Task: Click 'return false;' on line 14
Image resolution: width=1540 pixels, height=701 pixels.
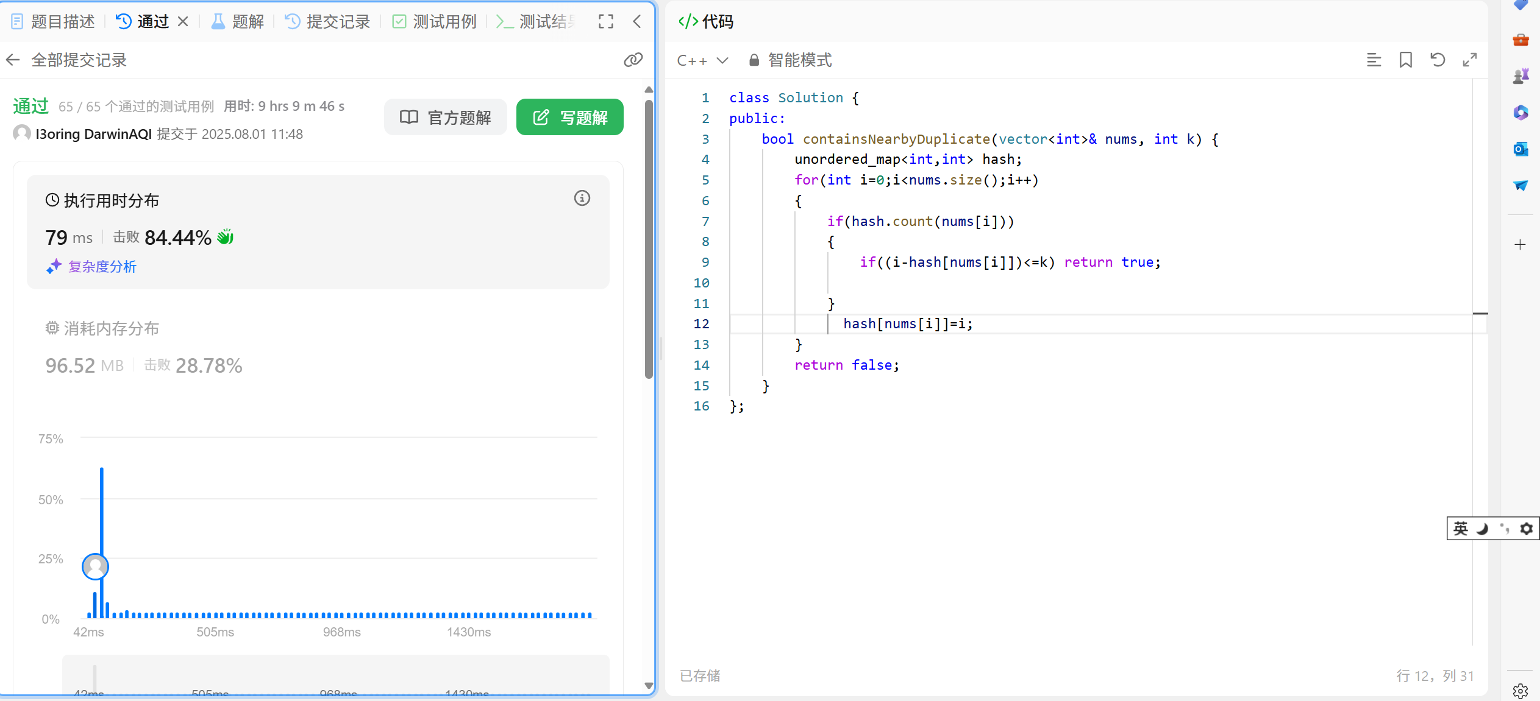Action: (x=847, y=365)
